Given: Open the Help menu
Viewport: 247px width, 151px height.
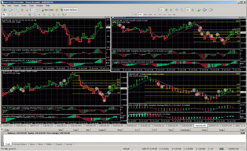Looking at the screenshot, I should pyautogui.click(x=47, y=6).
